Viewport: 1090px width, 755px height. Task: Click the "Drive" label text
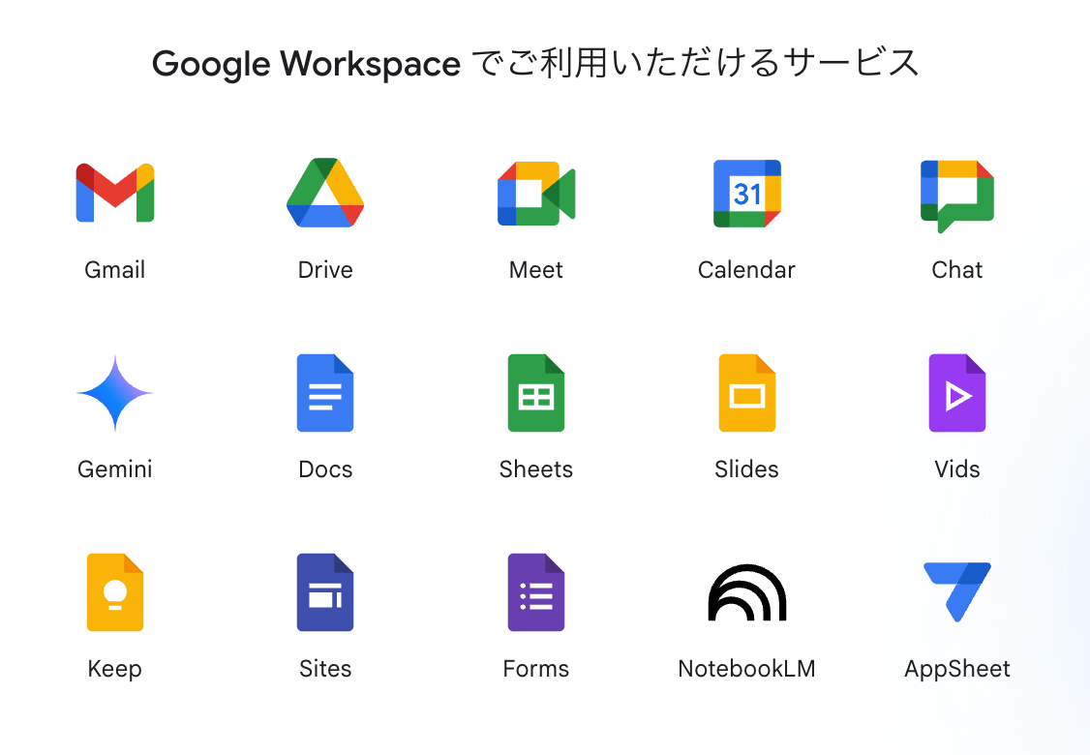(325, 270)
